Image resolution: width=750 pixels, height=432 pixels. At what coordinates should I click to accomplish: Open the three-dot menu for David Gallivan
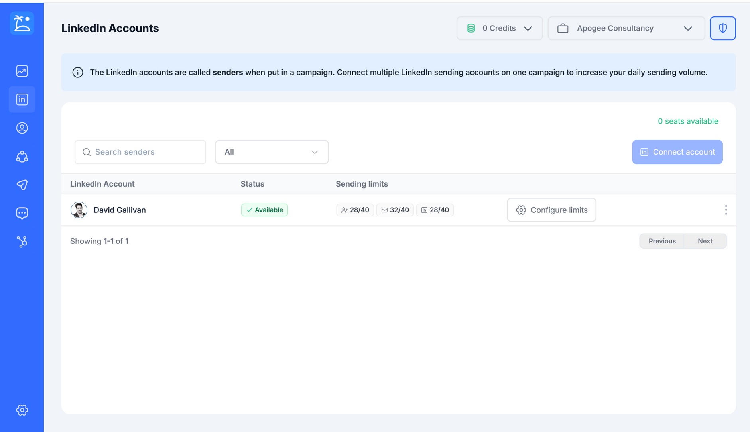(726, 210)
